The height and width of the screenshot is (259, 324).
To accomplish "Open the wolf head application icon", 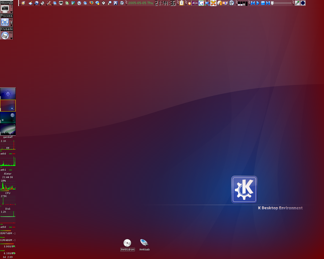I will click(x=231, y=3).
